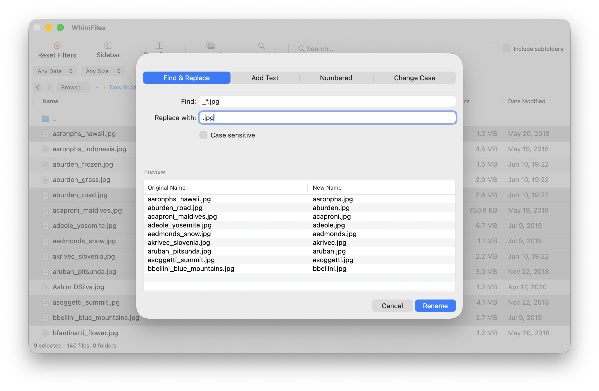Click preview new name asoggetti.jpg

click(x=333, y=260)
